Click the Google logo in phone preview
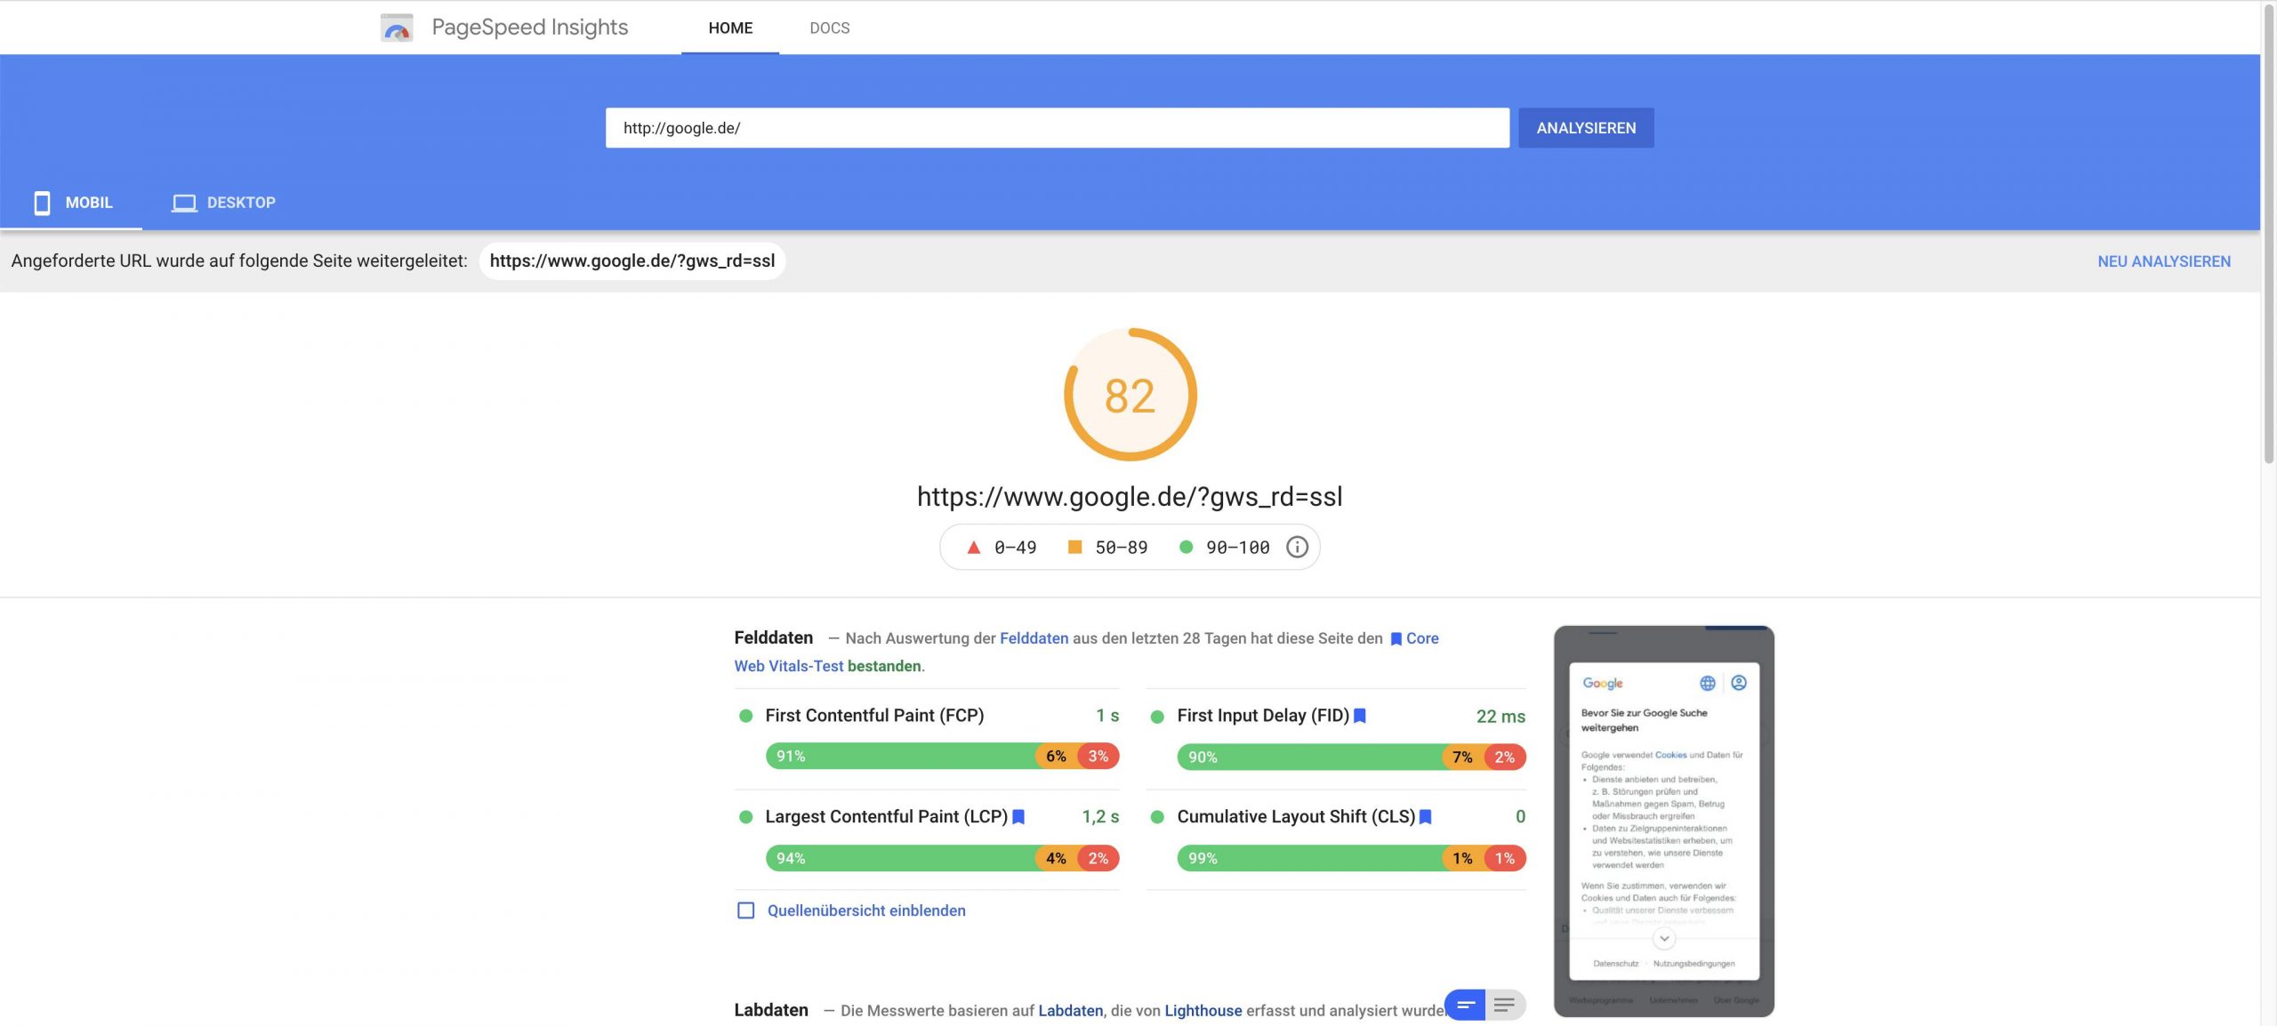Screen dimensions: 2277x1026 [1602, 683]
